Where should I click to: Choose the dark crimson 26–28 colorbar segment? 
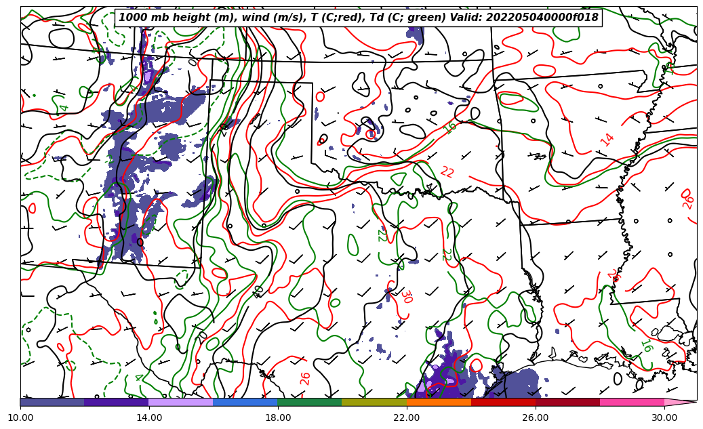click(x=567, y=402)
